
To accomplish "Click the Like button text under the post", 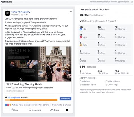I will pyautogui.click(x=16, y=110).
